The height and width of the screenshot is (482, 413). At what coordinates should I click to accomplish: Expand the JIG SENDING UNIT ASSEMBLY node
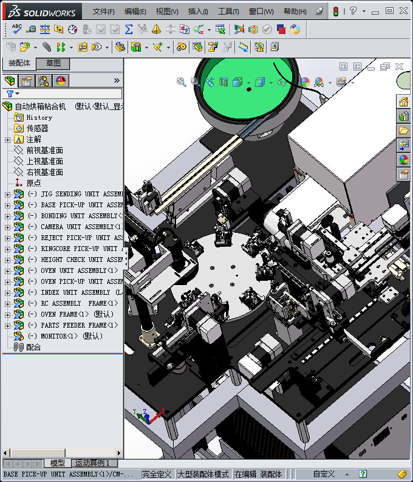[7, 195]
